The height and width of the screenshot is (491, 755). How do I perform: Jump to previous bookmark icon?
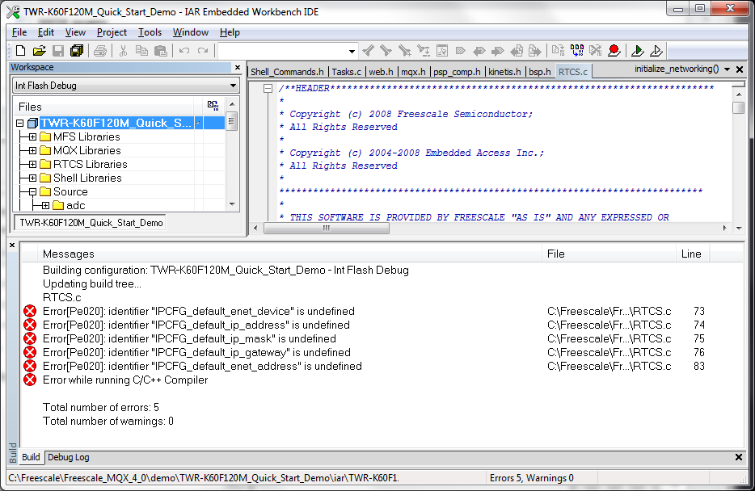point(479,51)
